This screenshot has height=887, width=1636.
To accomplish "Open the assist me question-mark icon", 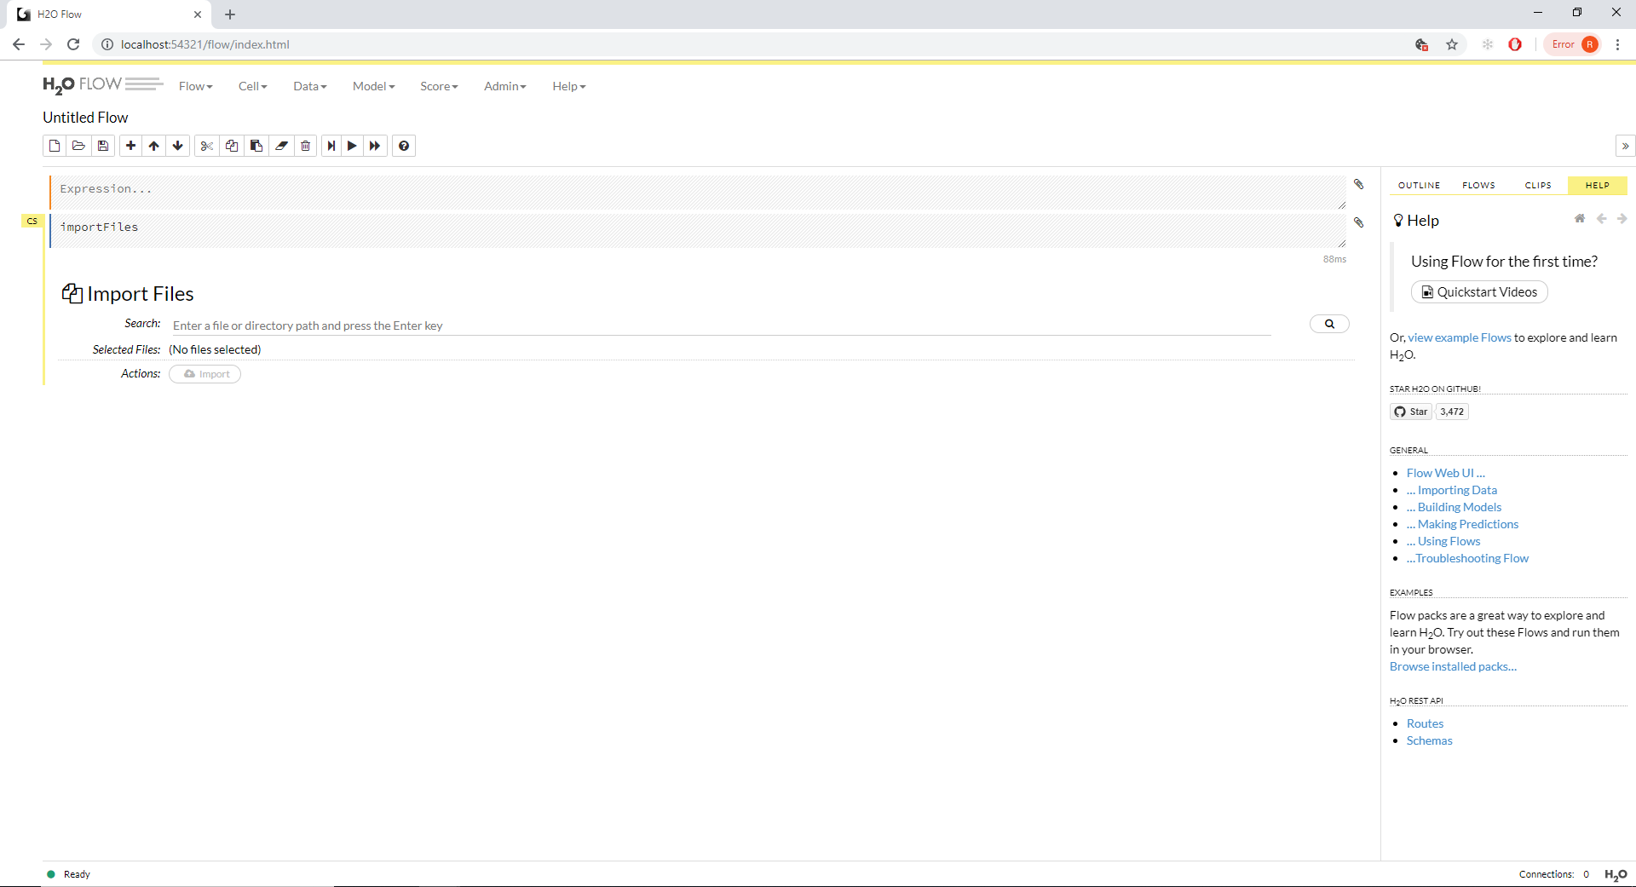I will pos(404,146).
